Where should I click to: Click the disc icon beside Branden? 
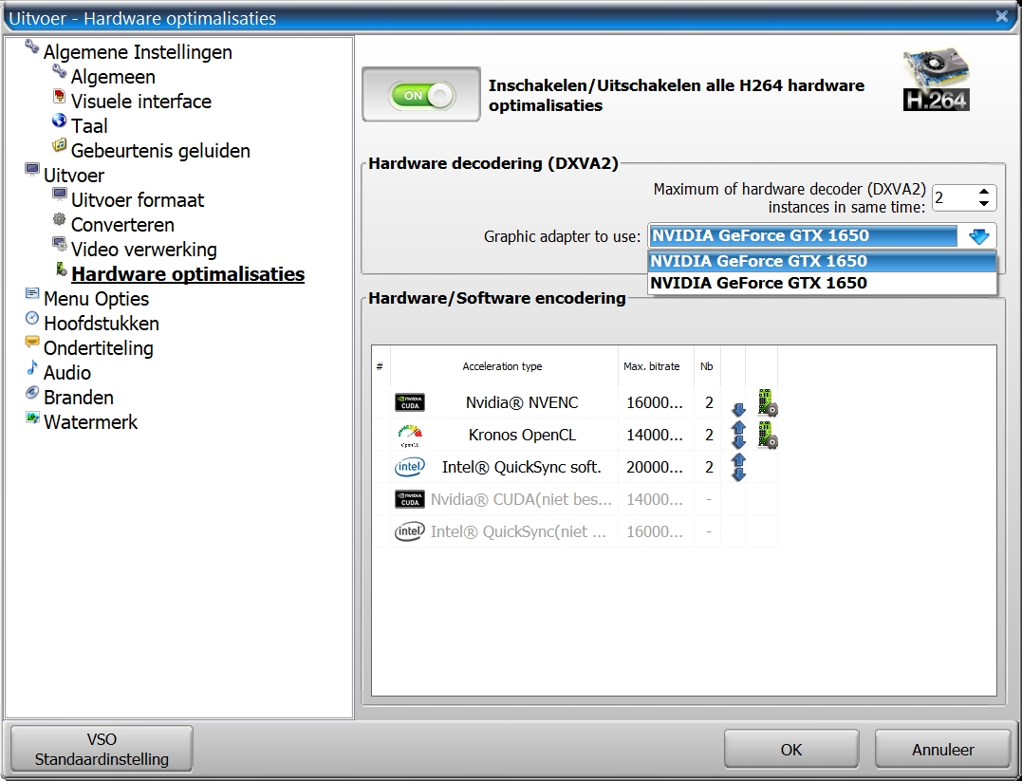[31, 393]
